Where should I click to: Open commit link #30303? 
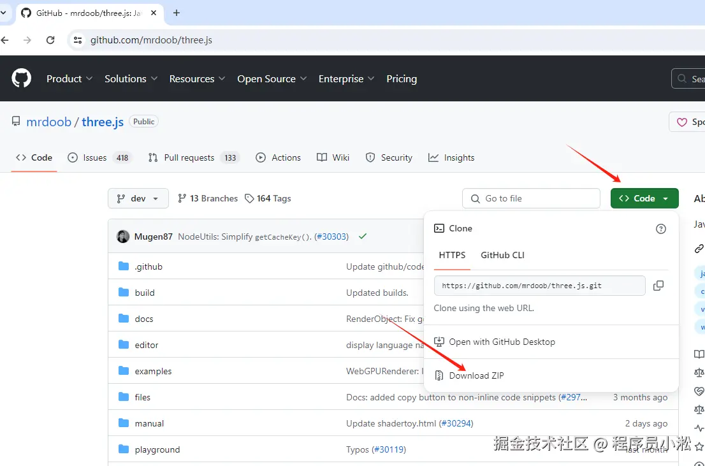tap(331, 237)
